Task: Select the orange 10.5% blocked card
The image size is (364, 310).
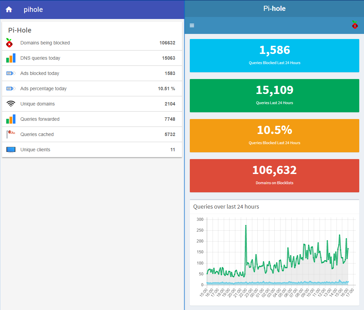Action: [274, 136]
